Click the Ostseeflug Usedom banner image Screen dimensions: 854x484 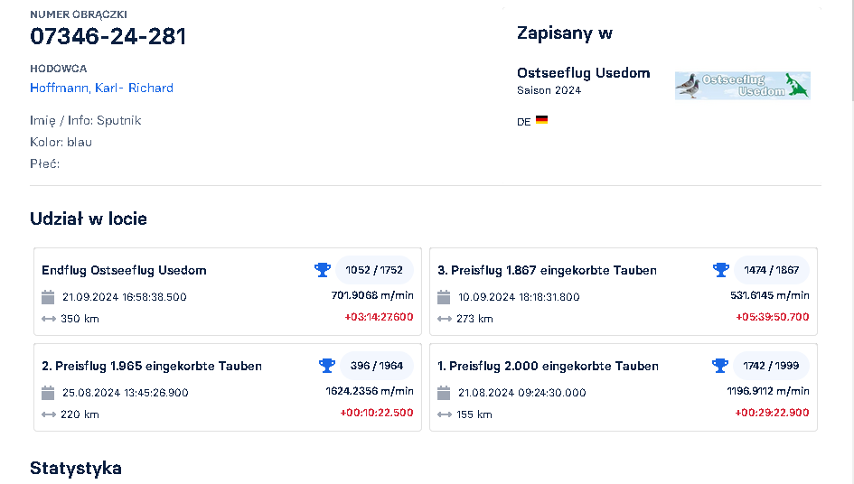[x=742, y=86]
